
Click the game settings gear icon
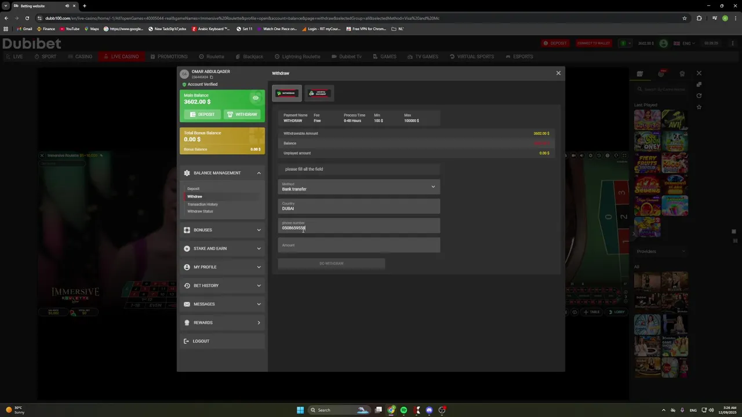pos(591,155)
